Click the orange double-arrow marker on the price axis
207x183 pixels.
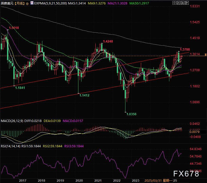[205, 54]
